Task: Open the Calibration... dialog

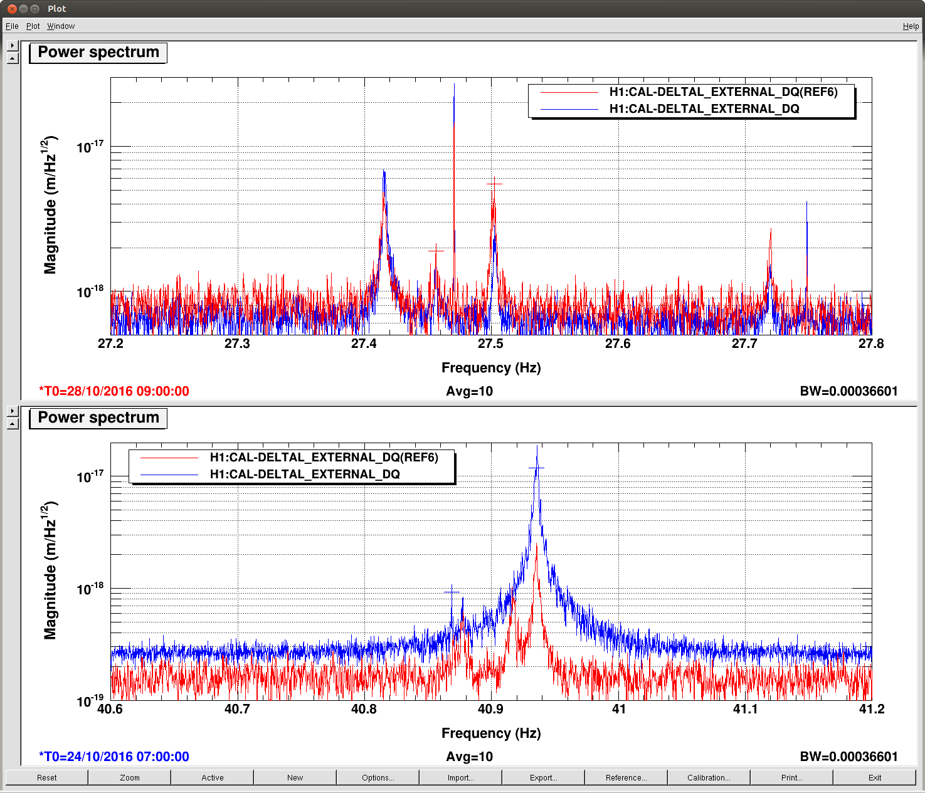Action: pos(709,777)
